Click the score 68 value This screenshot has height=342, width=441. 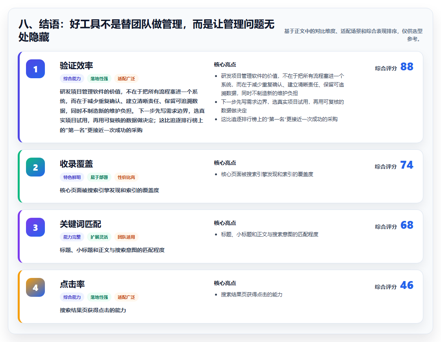pyautogui.click(x=407, y=225)
